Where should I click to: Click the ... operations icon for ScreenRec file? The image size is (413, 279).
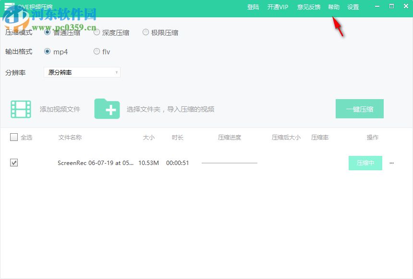click(x=391, y=163)
